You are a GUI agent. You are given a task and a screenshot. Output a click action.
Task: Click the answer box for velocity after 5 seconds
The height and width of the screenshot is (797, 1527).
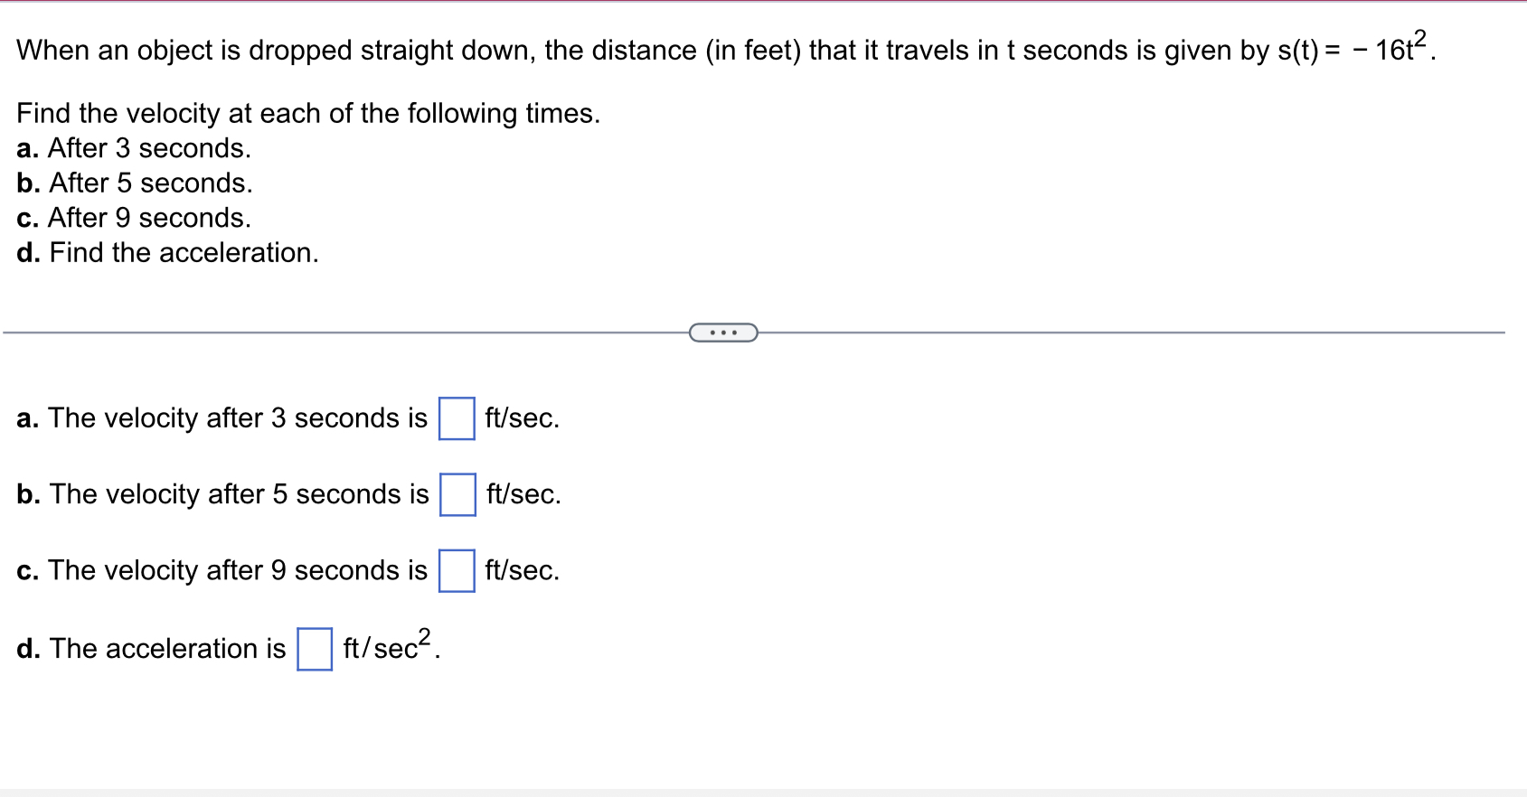457,495
